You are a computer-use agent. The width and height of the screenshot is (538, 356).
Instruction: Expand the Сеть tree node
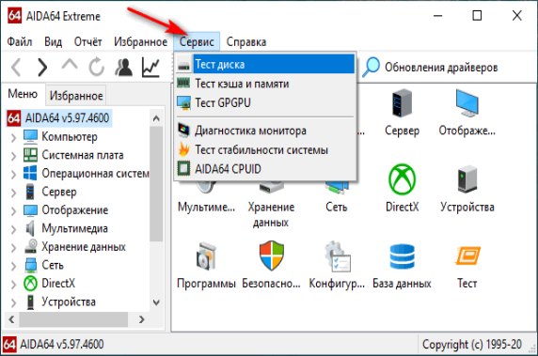tap(13, 266)
